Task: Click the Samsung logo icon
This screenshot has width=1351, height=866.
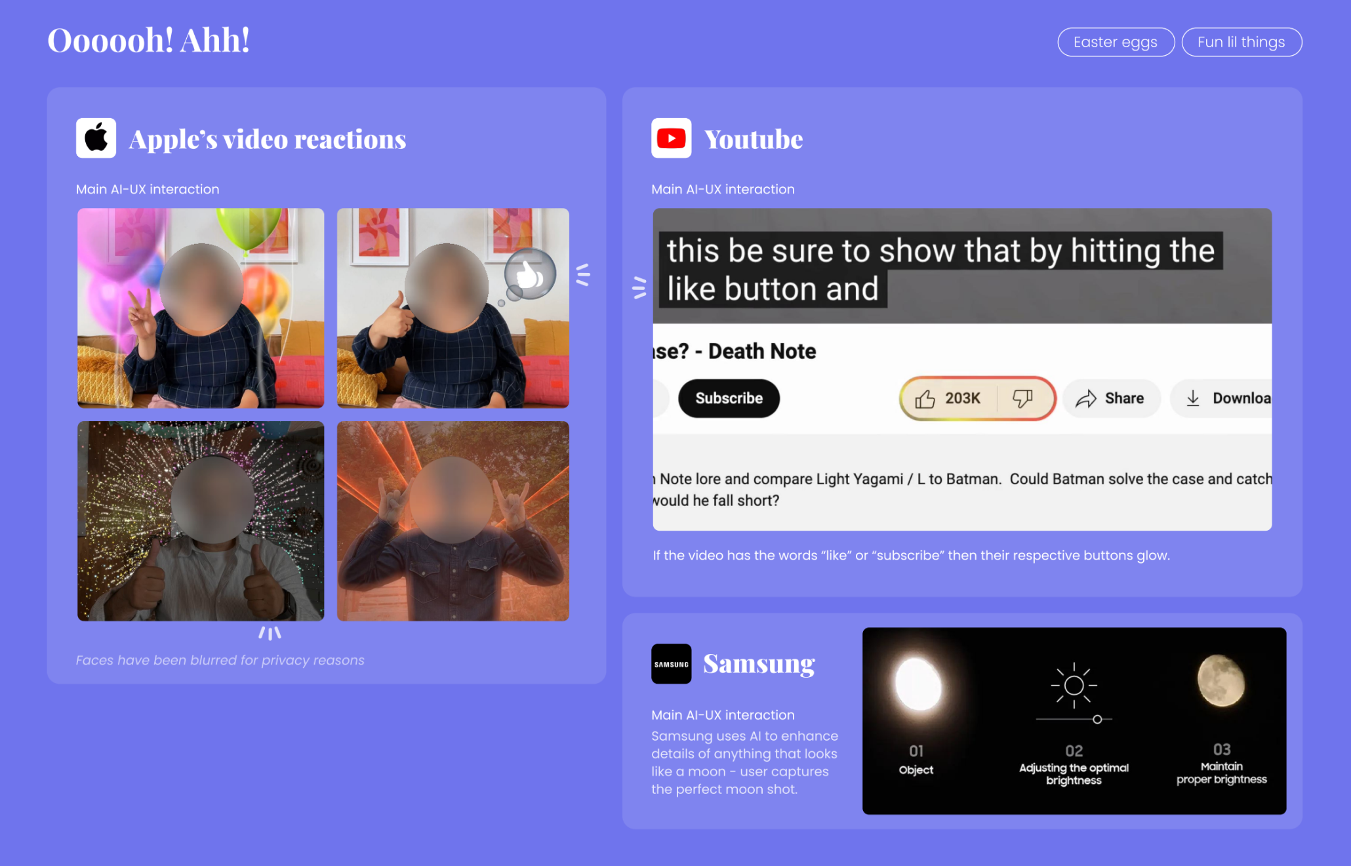Action: pos(671,664)
